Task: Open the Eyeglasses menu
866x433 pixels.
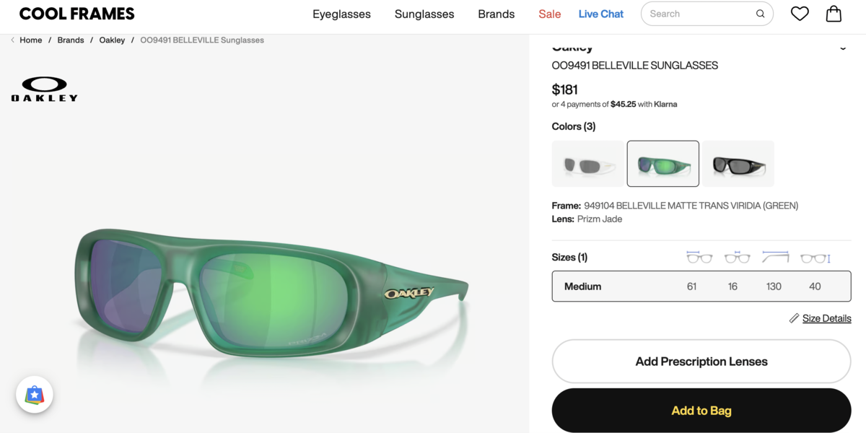Action: 341,14
